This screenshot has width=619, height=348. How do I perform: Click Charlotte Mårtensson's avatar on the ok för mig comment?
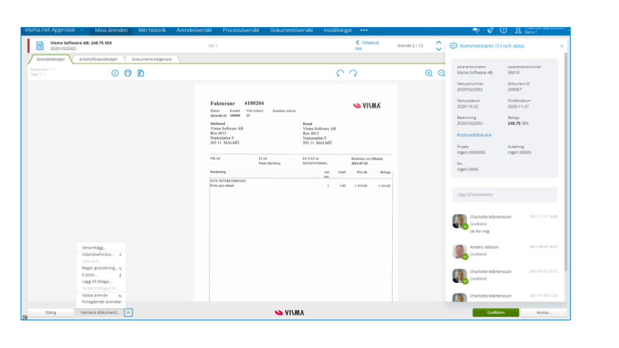coord(459,221)
